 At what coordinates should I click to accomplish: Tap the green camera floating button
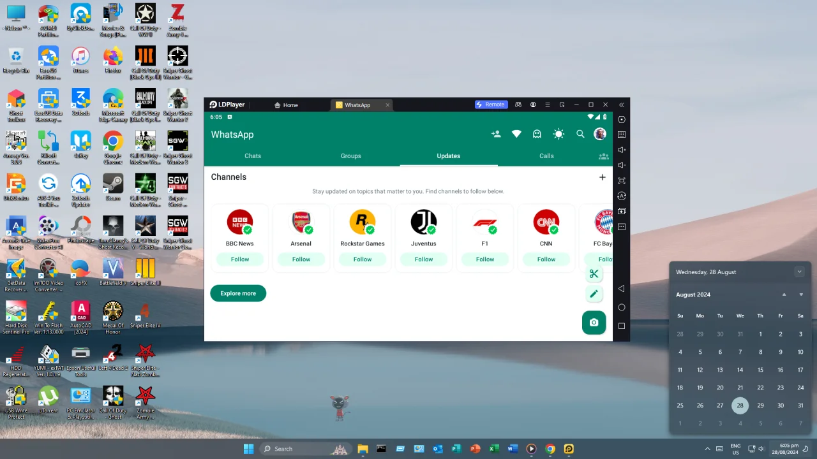pyautogui.click(x=594, y=323)
